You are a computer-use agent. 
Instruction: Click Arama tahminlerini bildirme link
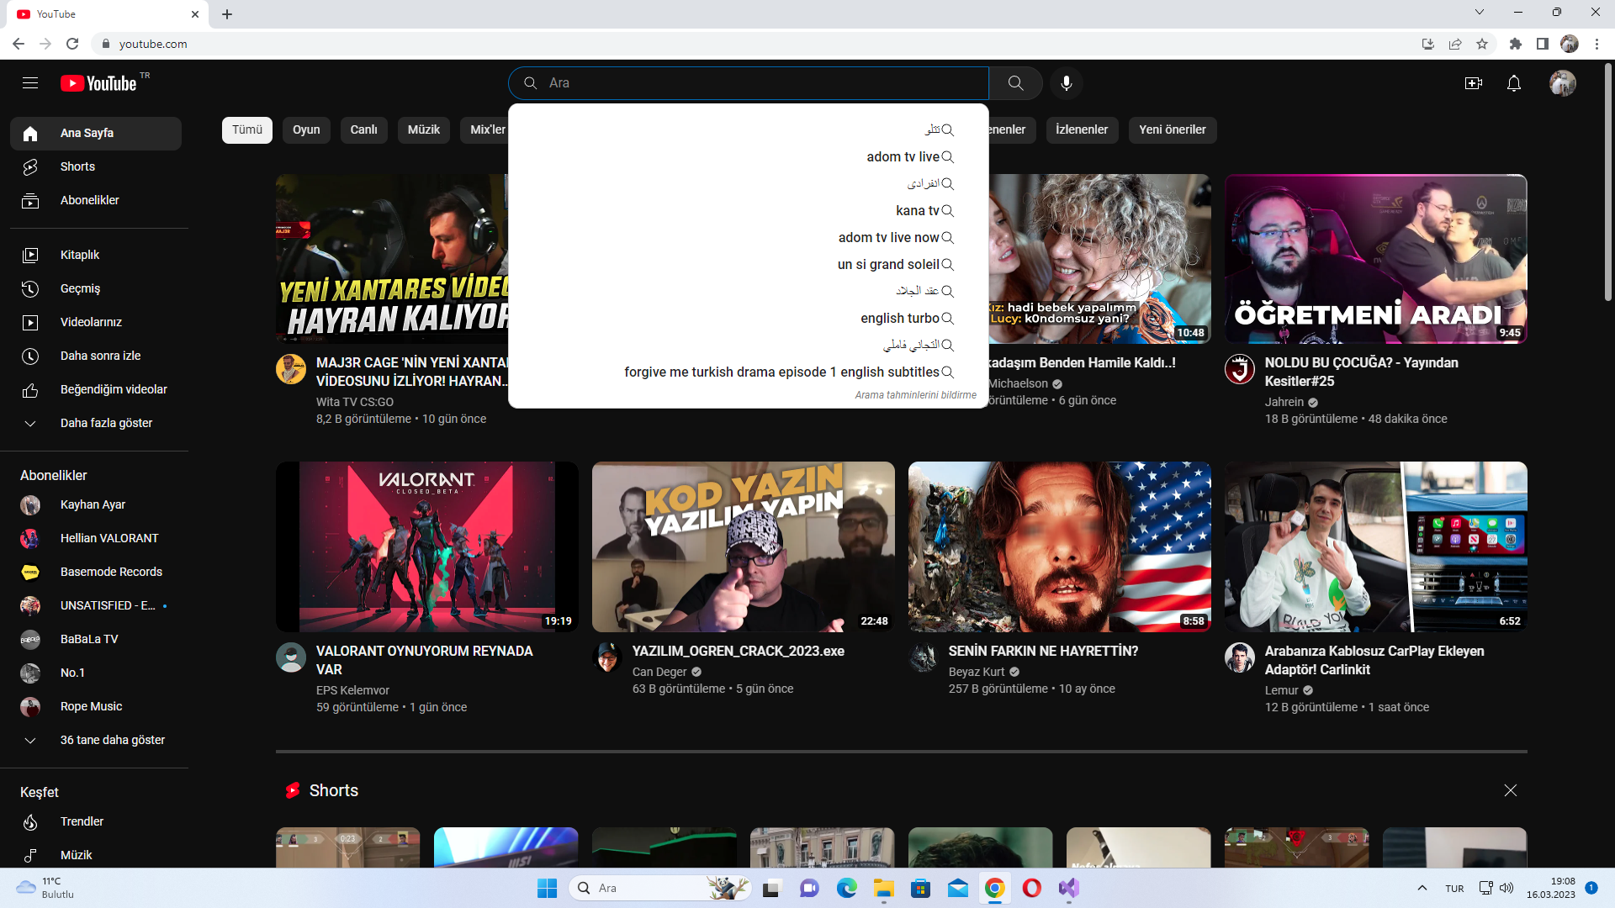click(x=915, y=395)
